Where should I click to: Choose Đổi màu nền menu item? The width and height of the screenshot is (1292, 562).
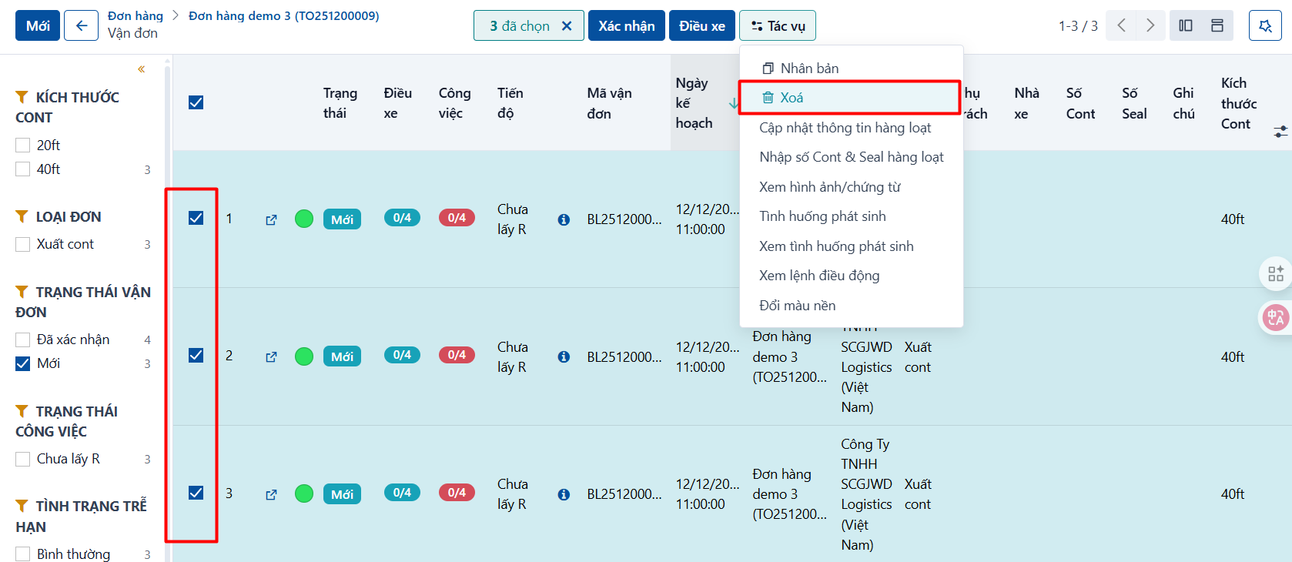click(x=852, y=306)
